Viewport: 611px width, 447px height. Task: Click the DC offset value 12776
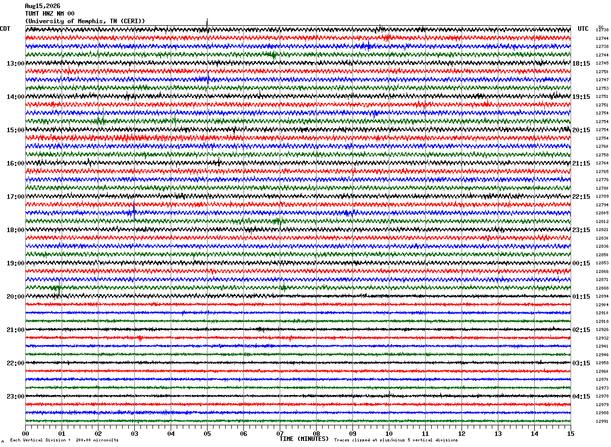click(x=602, y=180)
